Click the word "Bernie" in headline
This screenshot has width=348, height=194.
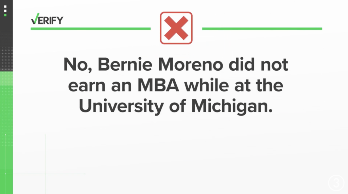[125, 65]
